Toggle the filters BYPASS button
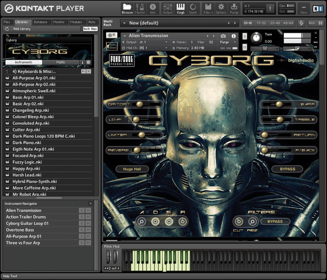 point(275,221)
